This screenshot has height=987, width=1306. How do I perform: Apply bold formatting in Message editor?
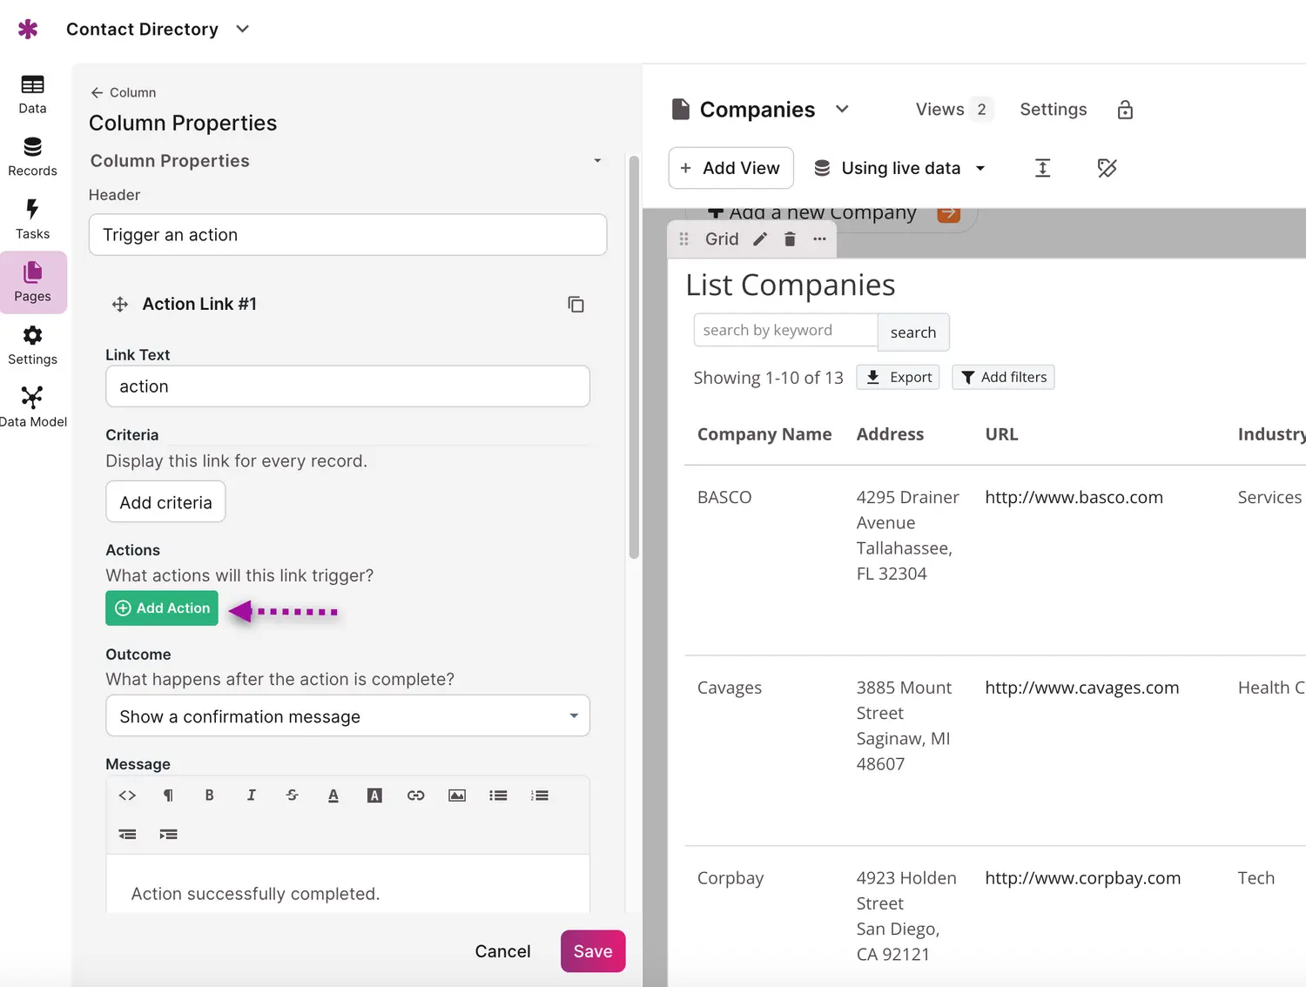point(209,796)
